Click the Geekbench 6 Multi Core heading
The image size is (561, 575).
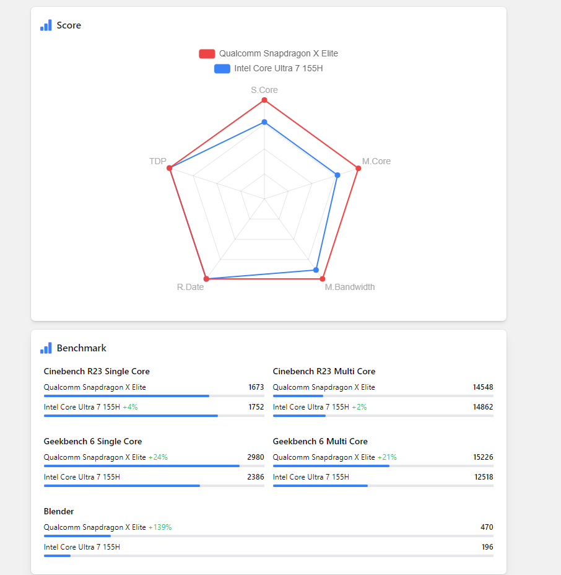pyautogui.click(x=320, y=442)
